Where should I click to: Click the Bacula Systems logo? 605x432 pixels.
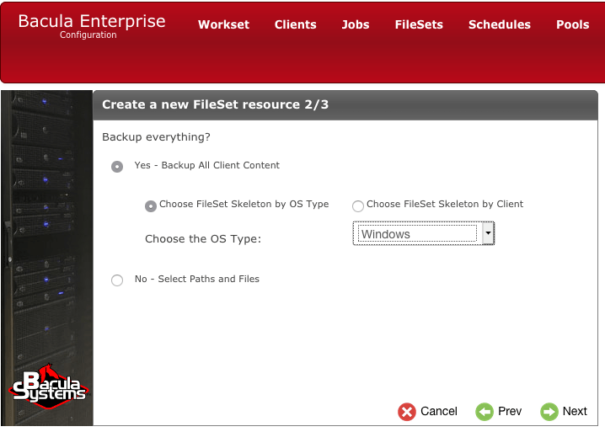[x=48, y=391]
